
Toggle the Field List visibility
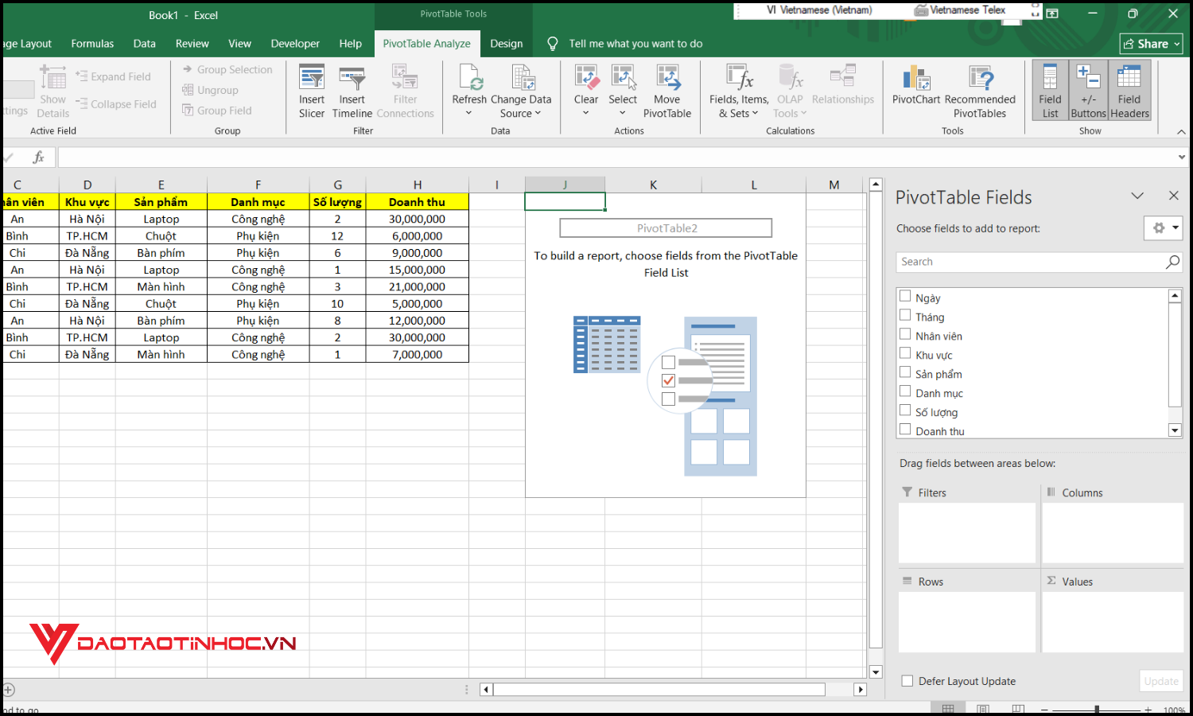click(1050, 88)
